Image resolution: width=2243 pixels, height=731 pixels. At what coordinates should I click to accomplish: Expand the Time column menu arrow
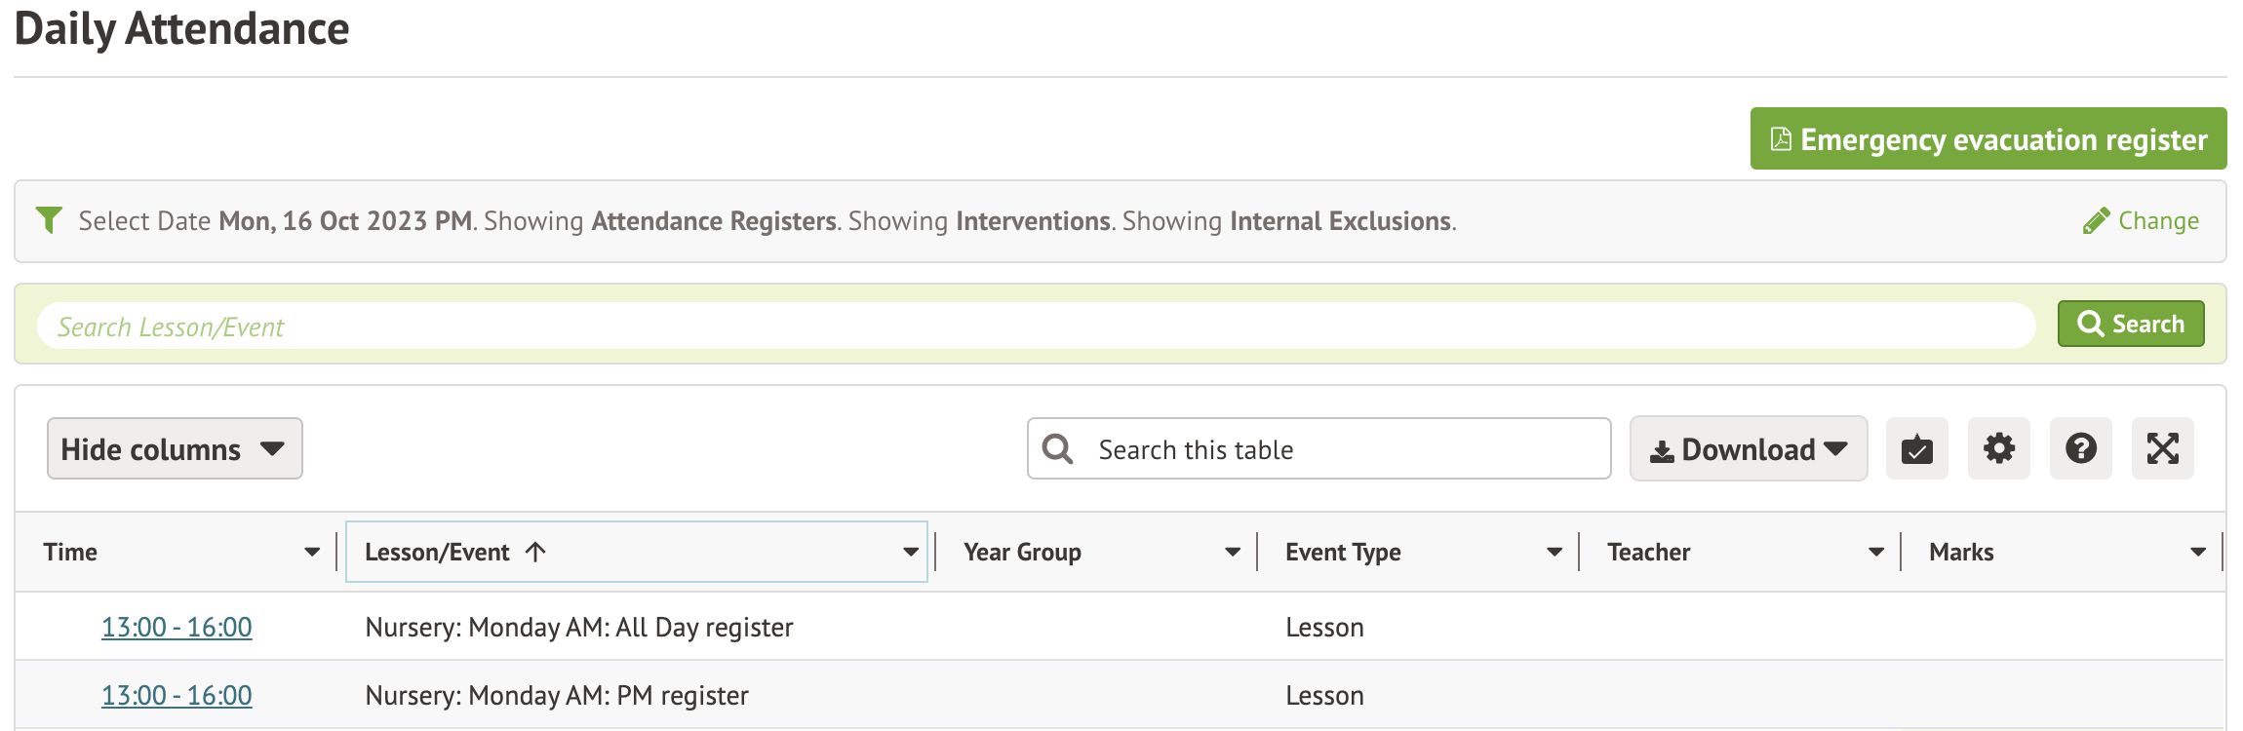[312, 553]
